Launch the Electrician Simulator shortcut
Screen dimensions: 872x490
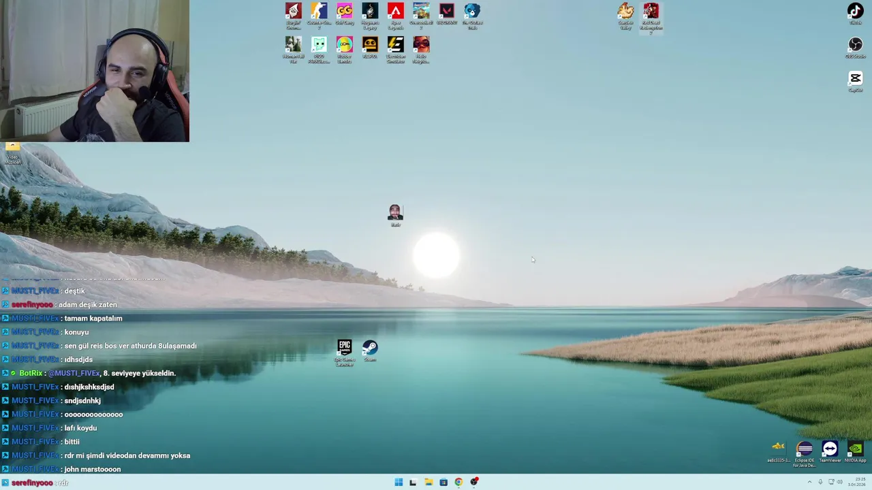(x=396, y=50)
